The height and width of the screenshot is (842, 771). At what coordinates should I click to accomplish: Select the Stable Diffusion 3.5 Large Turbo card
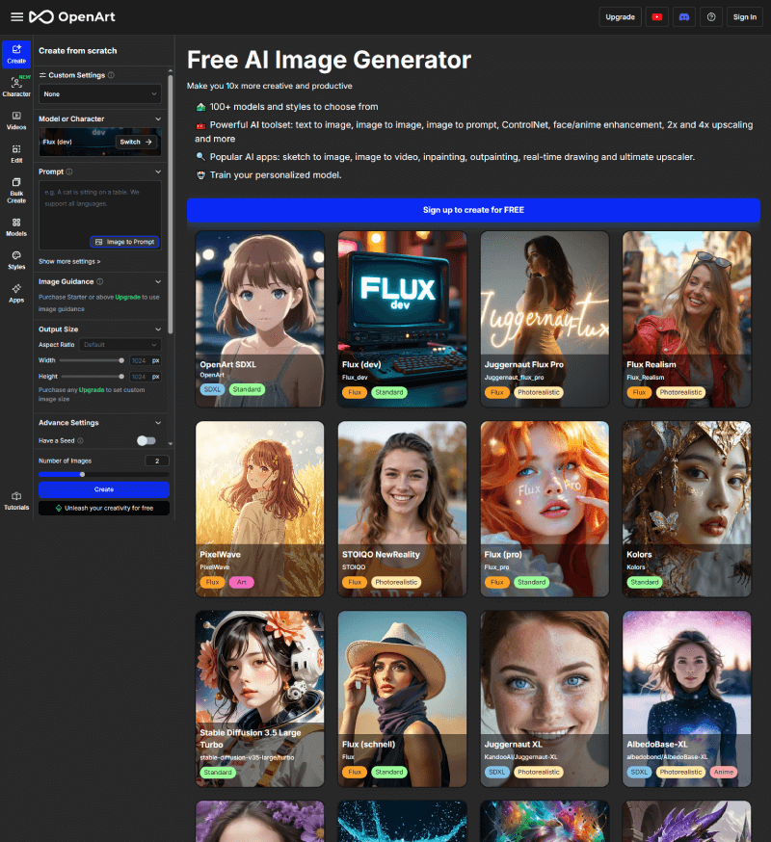tap(260, 698)
